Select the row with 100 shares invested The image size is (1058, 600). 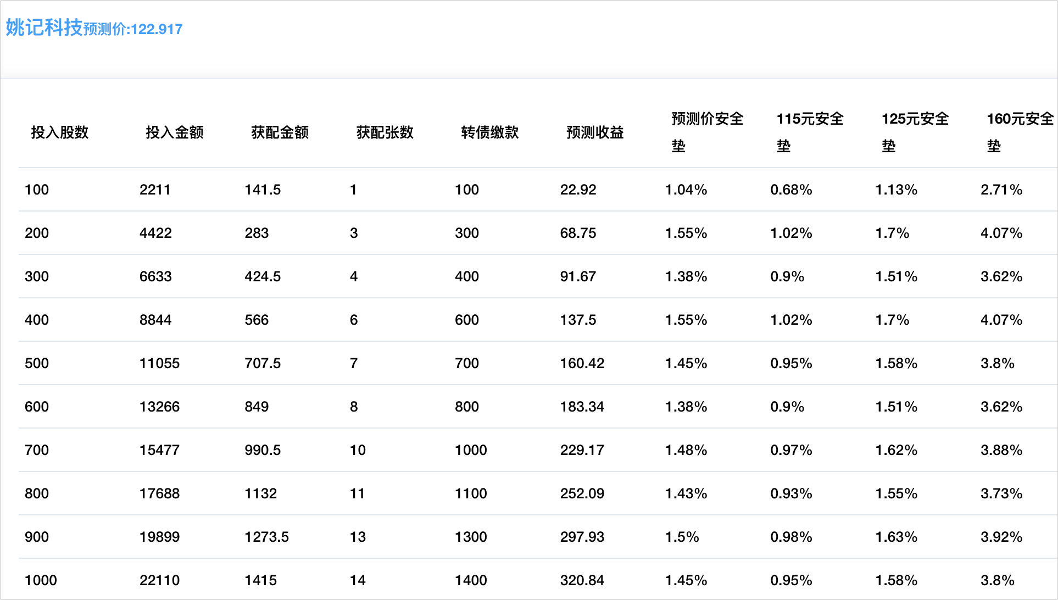pyautogui.click(x=37, y=190)
